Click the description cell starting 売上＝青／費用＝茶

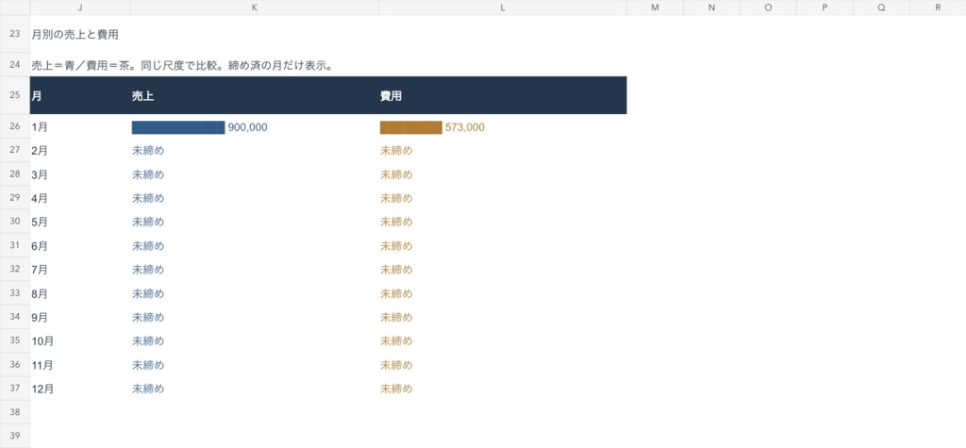182,65
